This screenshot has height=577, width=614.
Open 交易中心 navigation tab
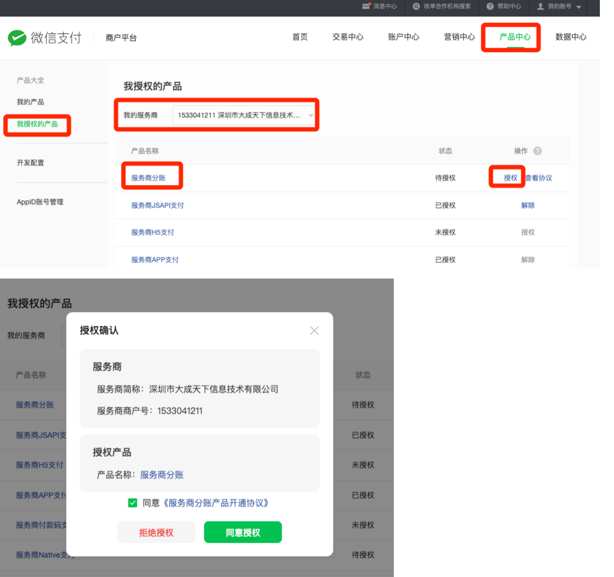click(x=348, y=37)
